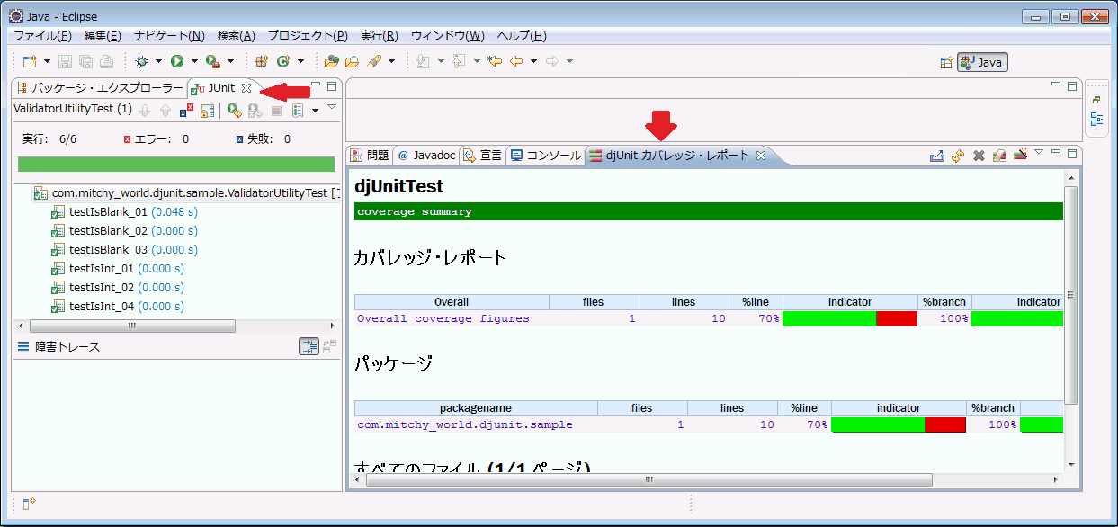Image resolution: width=1118 pixels, height=527 pixels.
Task: Open the 実行(R) menu
Action: coord(379,36)
